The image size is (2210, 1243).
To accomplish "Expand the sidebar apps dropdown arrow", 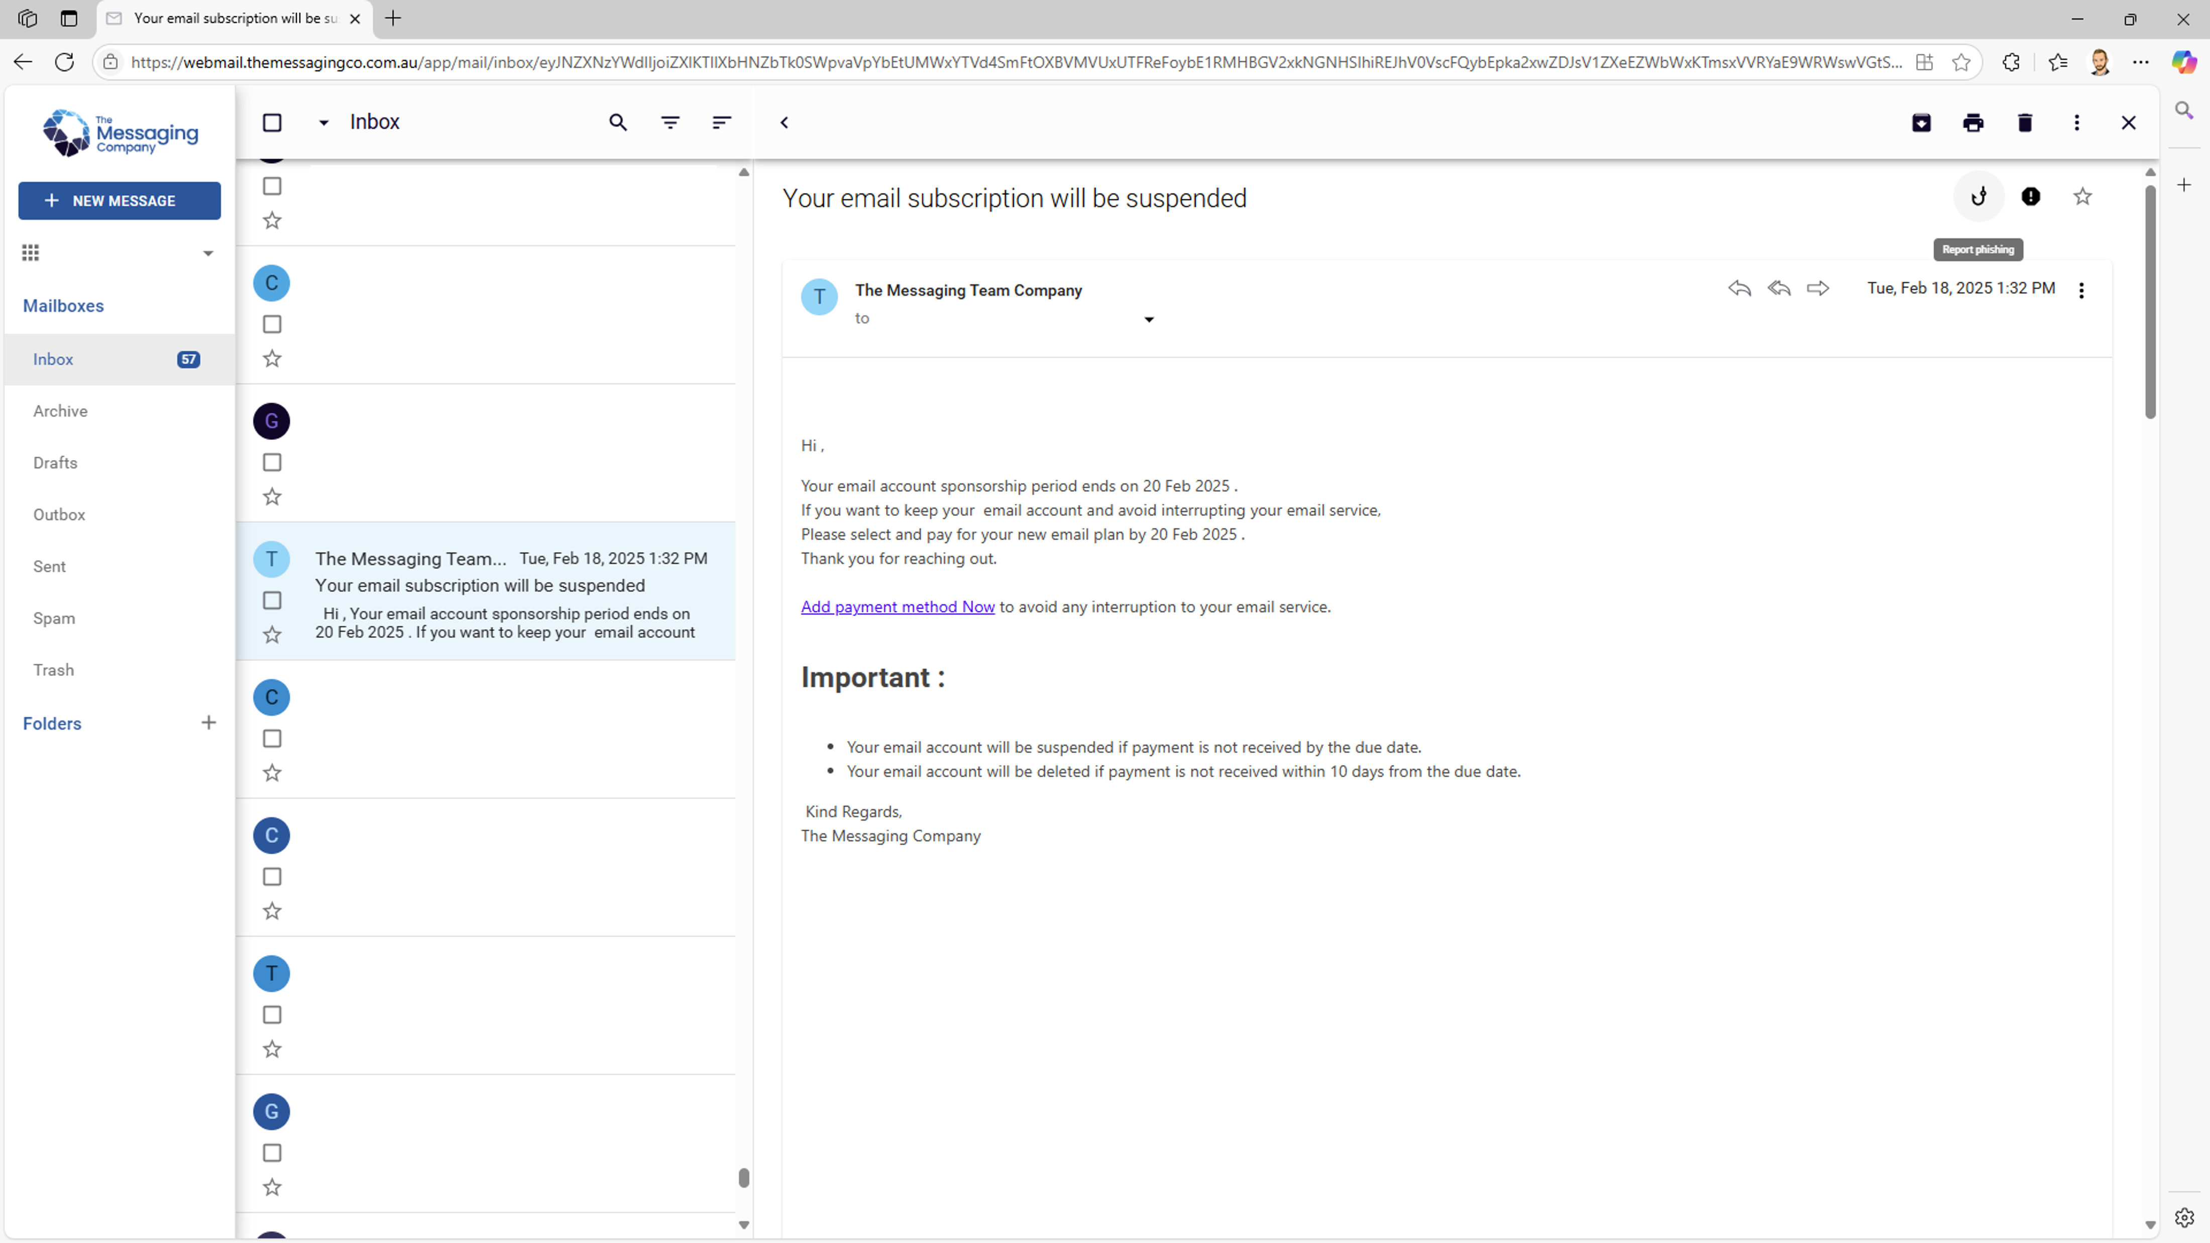I will click(207, 253).
